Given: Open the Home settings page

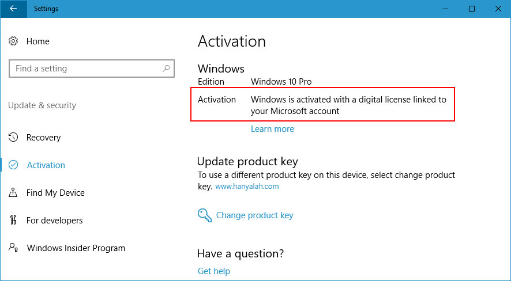Looking at the screenshot, I should (x=37, y=41).
